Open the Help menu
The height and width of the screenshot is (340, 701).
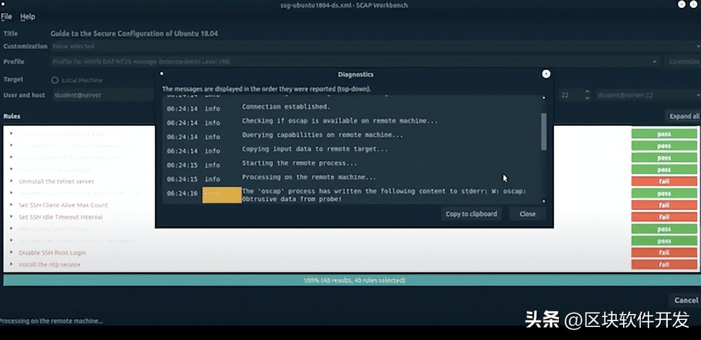pyautogui.click(x=27, y=17)
